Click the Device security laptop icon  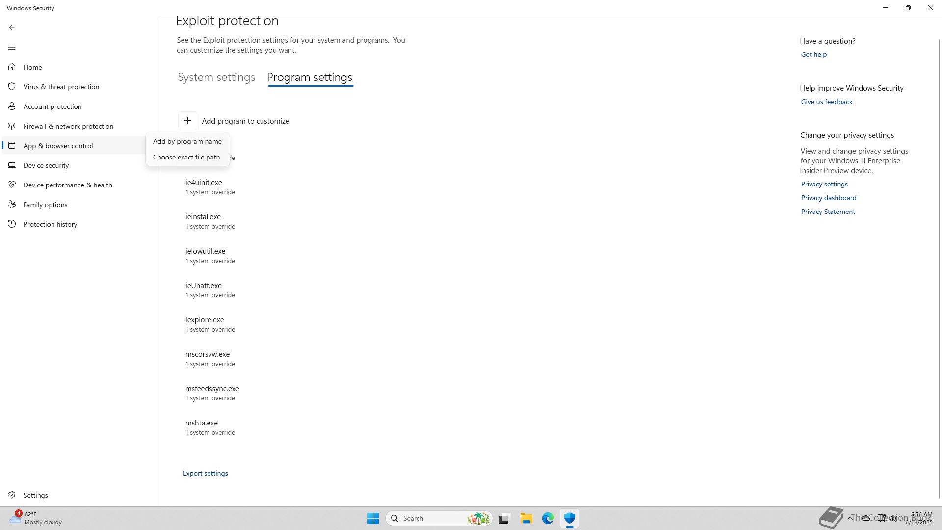point(12,165)
